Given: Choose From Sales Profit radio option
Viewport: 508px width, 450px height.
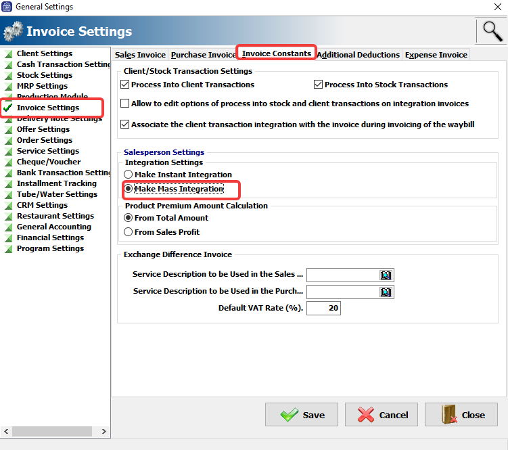Looking at the screenshot, I should point(129,232).
